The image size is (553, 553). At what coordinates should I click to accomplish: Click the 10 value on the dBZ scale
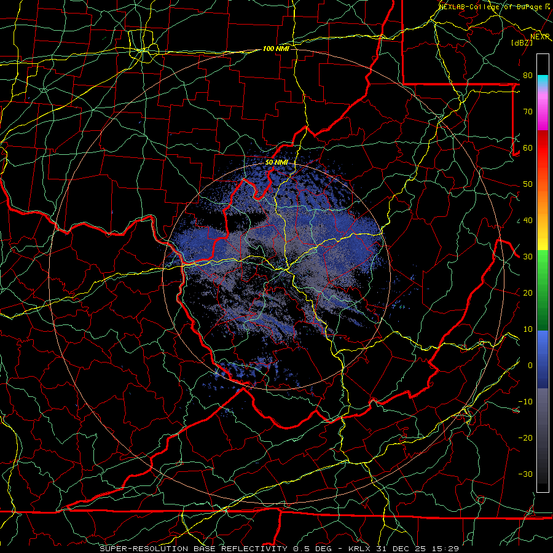[528, 329]
